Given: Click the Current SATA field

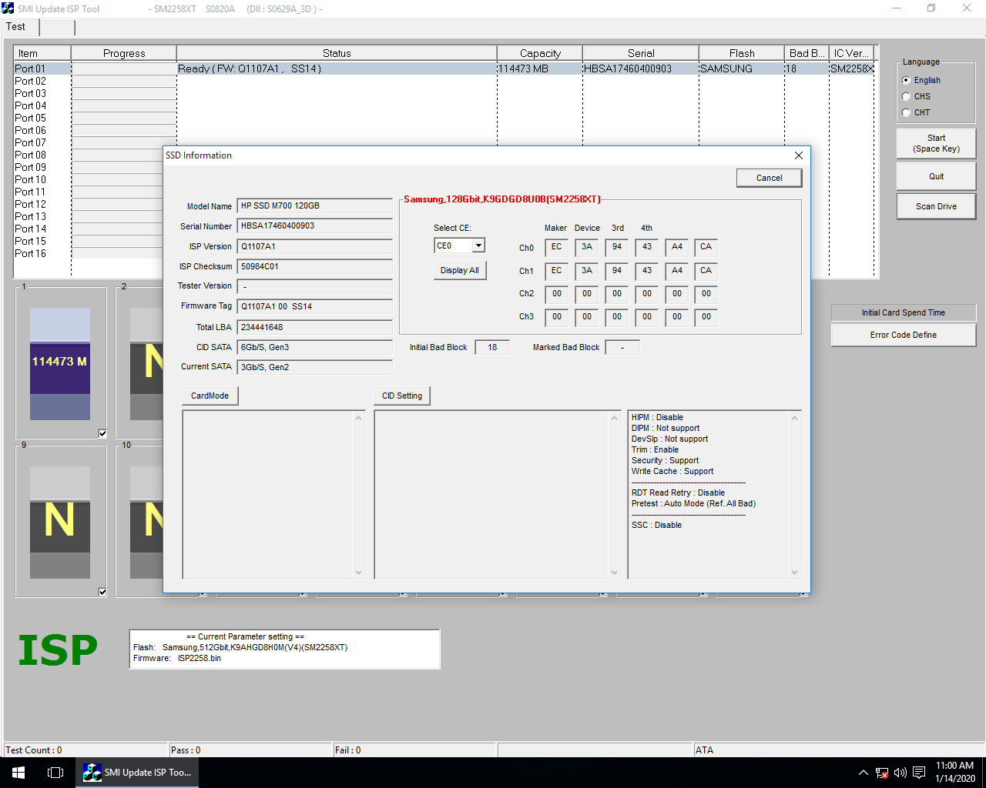Looking at the screenshot, I should click(314, 368).
